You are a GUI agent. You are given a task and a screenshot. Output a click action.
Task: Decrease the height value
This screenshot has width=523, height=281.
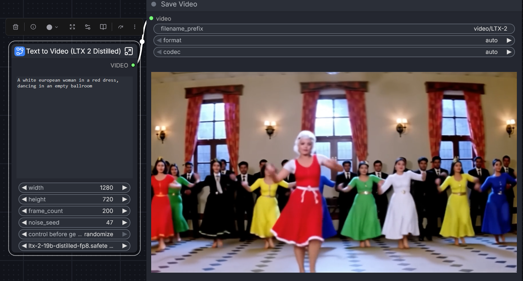(x=24, y=199)
